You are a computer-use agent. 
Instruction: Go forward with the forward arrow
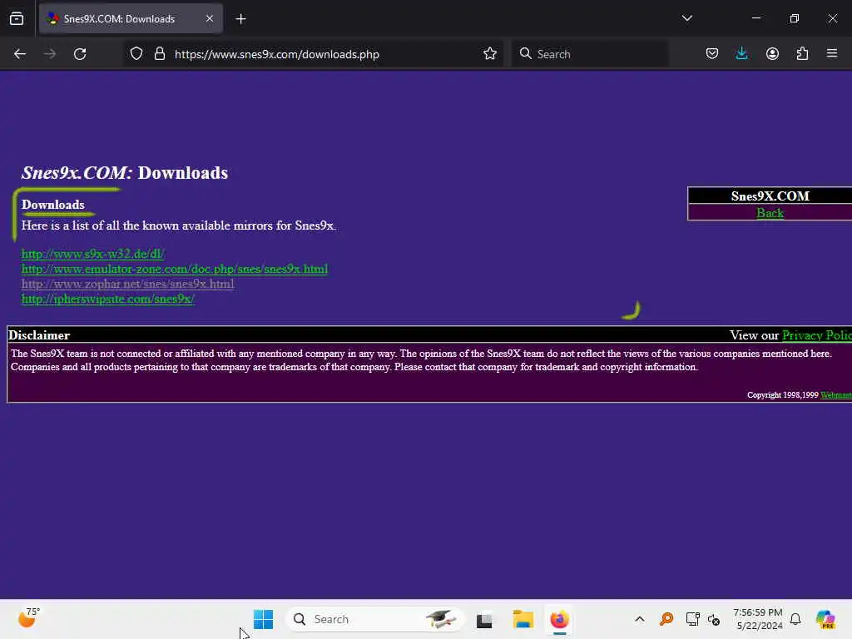[50, 54]
